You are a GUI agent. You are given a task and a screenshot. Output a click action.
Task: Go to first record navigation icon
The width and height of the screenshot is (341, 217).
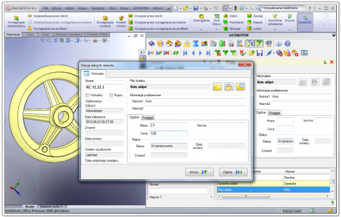pos(185,53)
